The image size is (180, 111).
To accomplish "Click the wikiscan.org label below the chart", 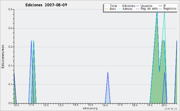I will [x=90, y=108].
